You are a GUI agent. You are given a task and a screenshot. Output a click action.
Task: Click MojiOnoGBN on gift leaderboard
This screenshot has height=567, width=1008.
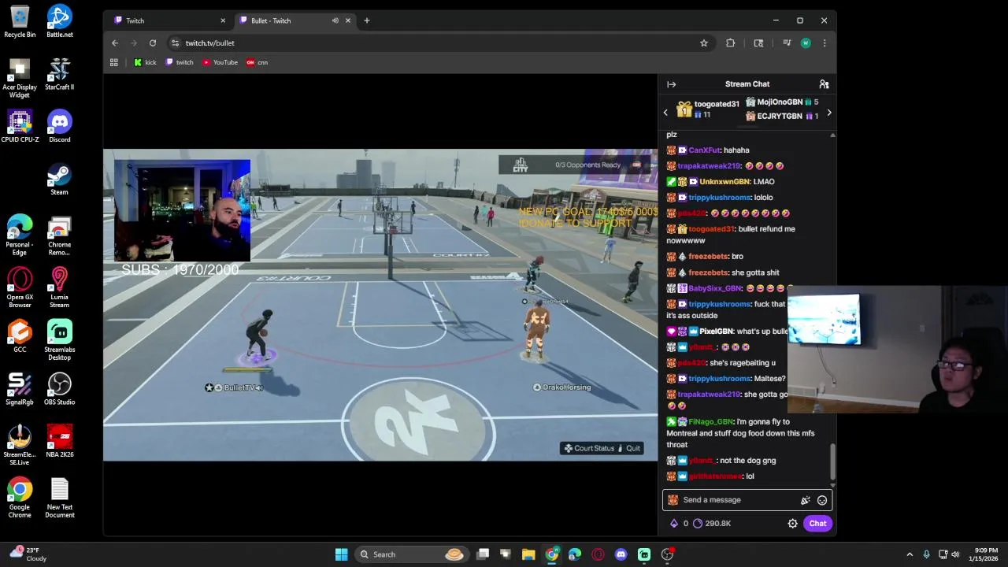point(780,102)
